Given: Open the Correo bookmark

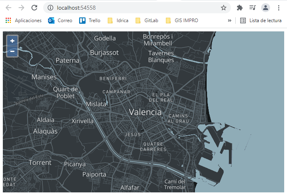Looking at the screenshot, I should click(60, 21).
